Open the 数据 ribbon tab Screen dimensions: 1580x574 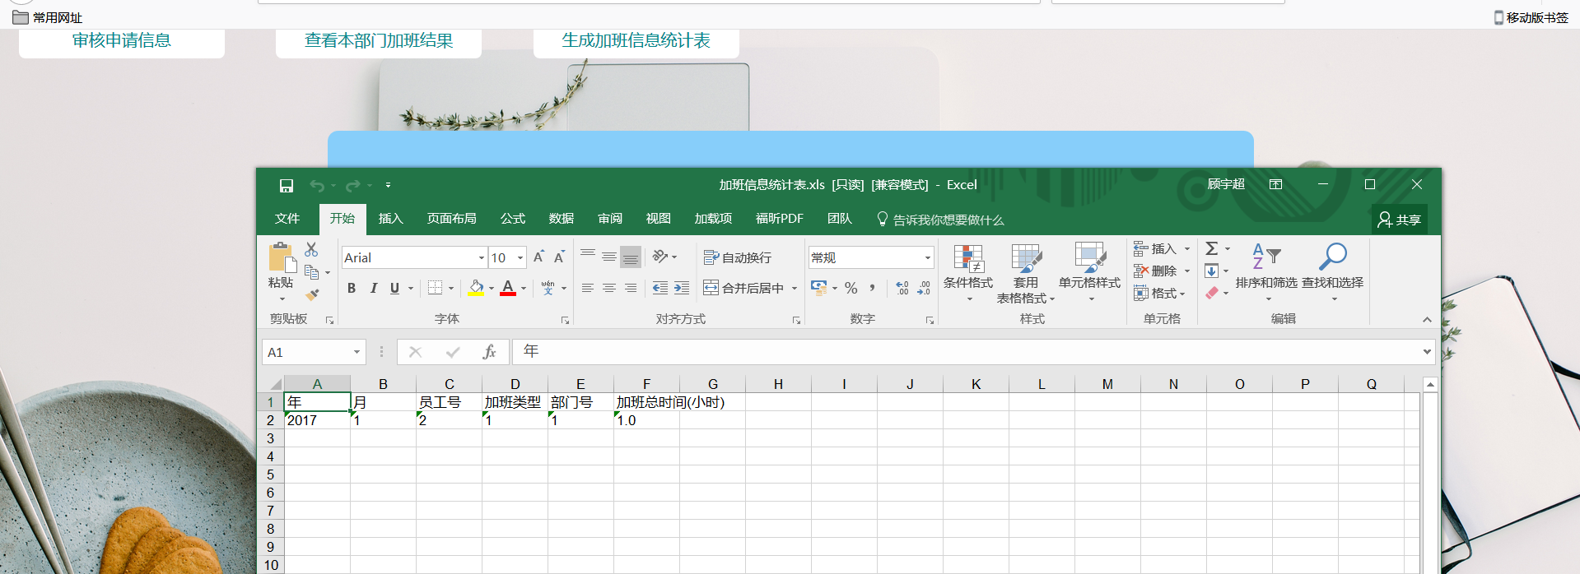561,219
